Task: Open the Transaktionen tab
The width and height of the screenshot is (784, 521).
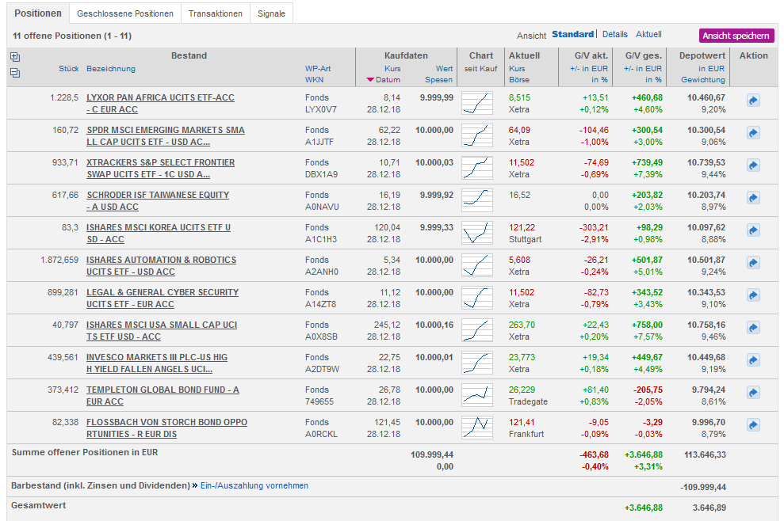Action: pyautogui.click(x=215, y=13)
